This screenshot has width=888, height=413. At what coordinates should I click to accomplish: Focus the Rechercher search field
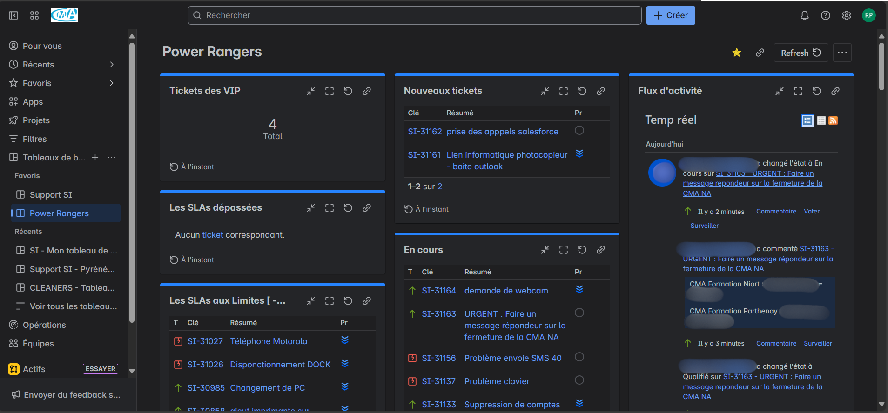(x=415, y=15)
